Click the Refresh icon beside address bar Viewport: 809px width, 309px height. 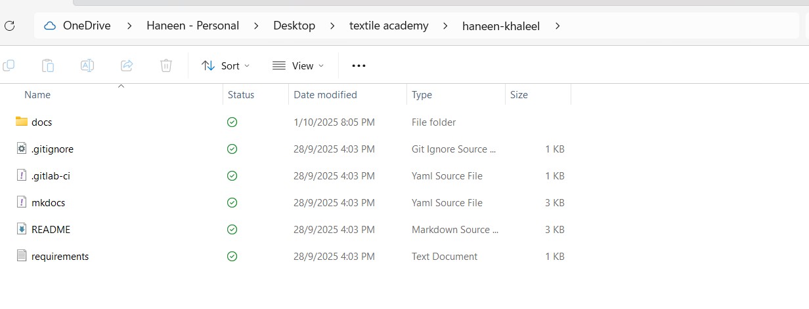pos(9,26)
